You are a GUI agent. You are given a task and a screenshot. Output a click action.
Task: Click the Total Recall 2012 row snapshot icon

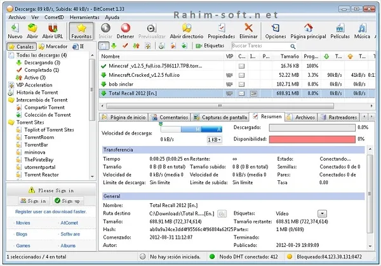tap(253, 93)
